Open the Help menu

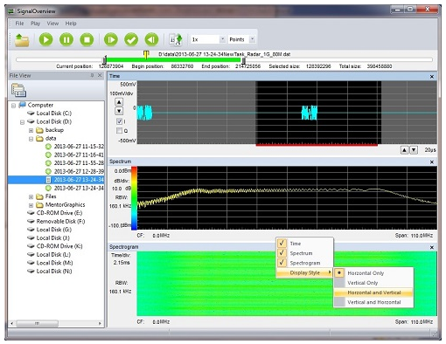coord(71,24)
